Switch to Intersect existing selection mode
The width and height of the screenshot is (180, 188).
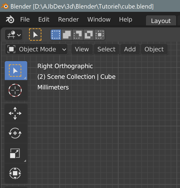coord(100,35)
